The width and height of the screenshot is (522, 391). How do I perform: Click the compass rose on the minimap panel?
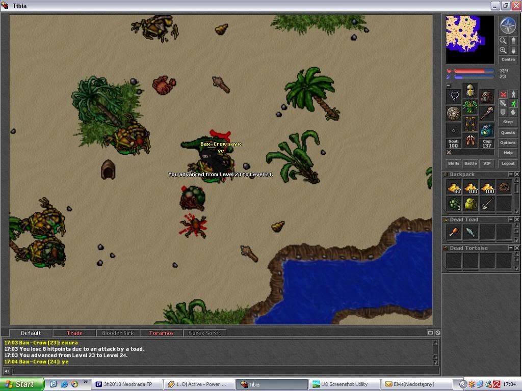pos(508,25)
